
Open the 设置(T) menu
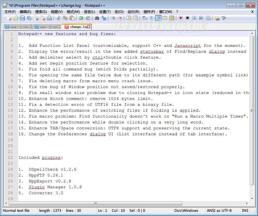coord(105,12)
